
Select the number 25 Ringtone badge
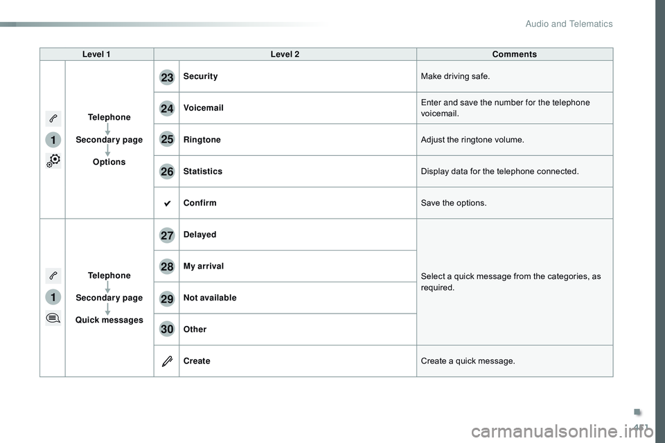click(167, 139)
